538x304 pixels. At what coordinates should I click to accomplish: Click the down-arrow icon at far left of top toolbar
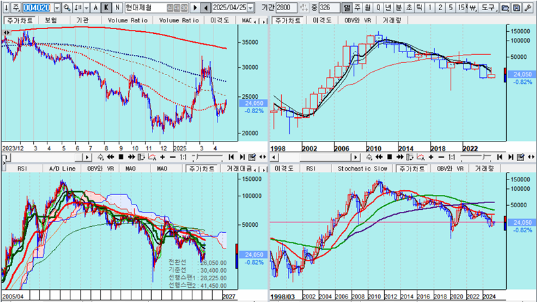(x=6, y=7)
